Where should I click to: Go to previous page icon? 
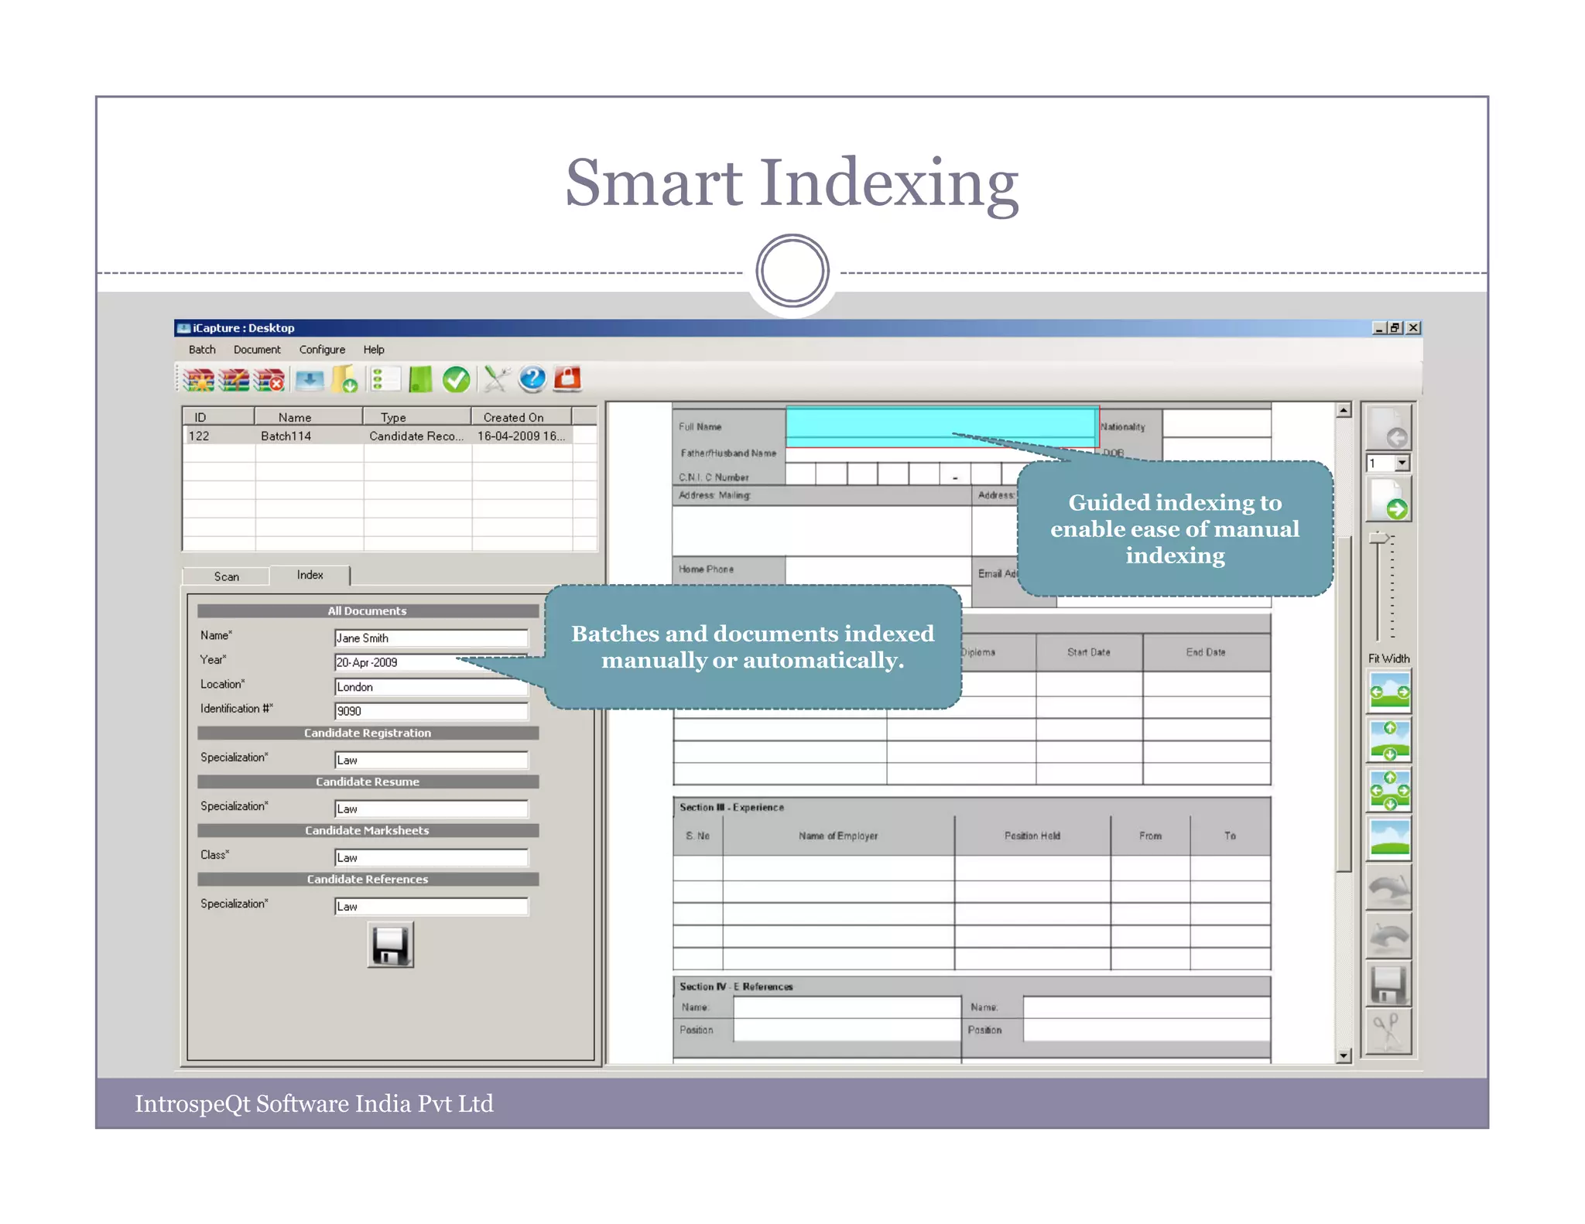[x=1388, y=429]
